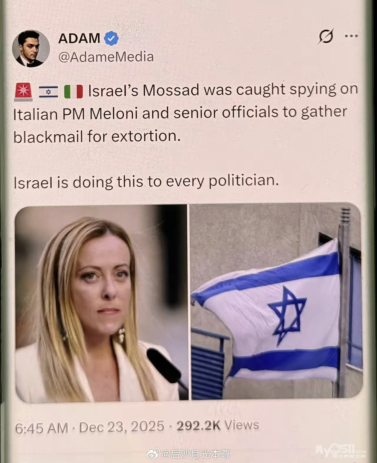Open the 292.2K Views count
This screenshot has width=377, height=463.
tap(218, 425)
